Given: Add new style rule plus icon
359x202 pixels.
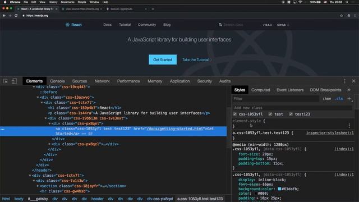Looking at the screenshot, I should pyautogui.click(x=349, y=99).
